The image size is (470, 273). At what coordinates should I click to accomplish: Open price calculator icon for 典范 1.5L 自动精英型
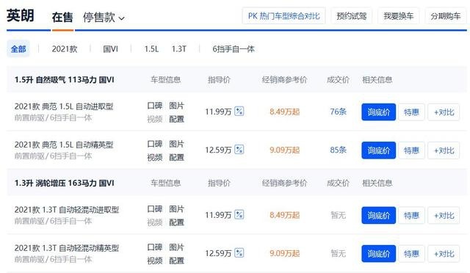(239, 150)
